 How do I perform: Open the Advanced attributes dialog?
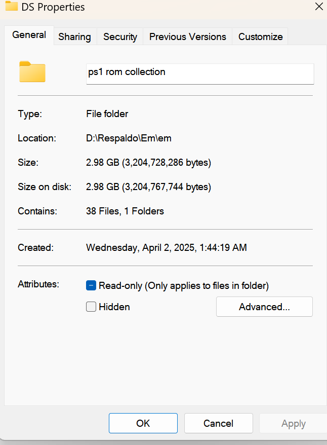tap(264, 307)
